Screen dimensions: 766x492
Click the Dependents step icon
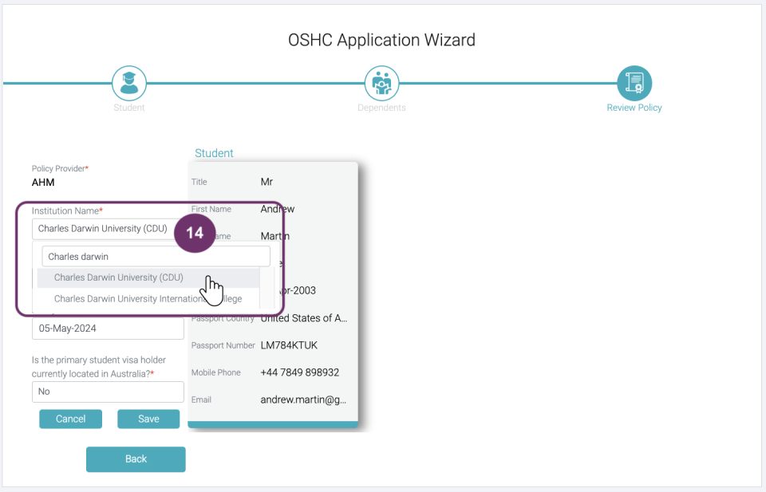point(381,83)
